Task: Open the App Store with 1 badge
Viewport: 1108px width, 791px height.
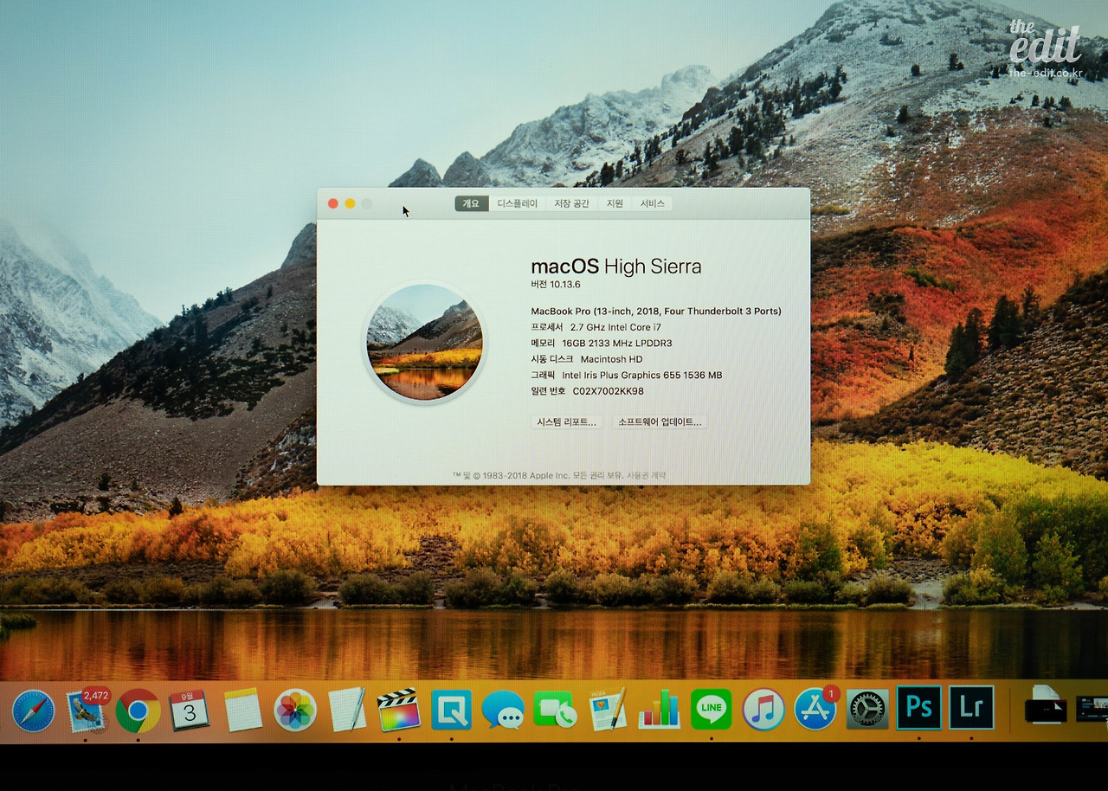Action: coord(816,709)
